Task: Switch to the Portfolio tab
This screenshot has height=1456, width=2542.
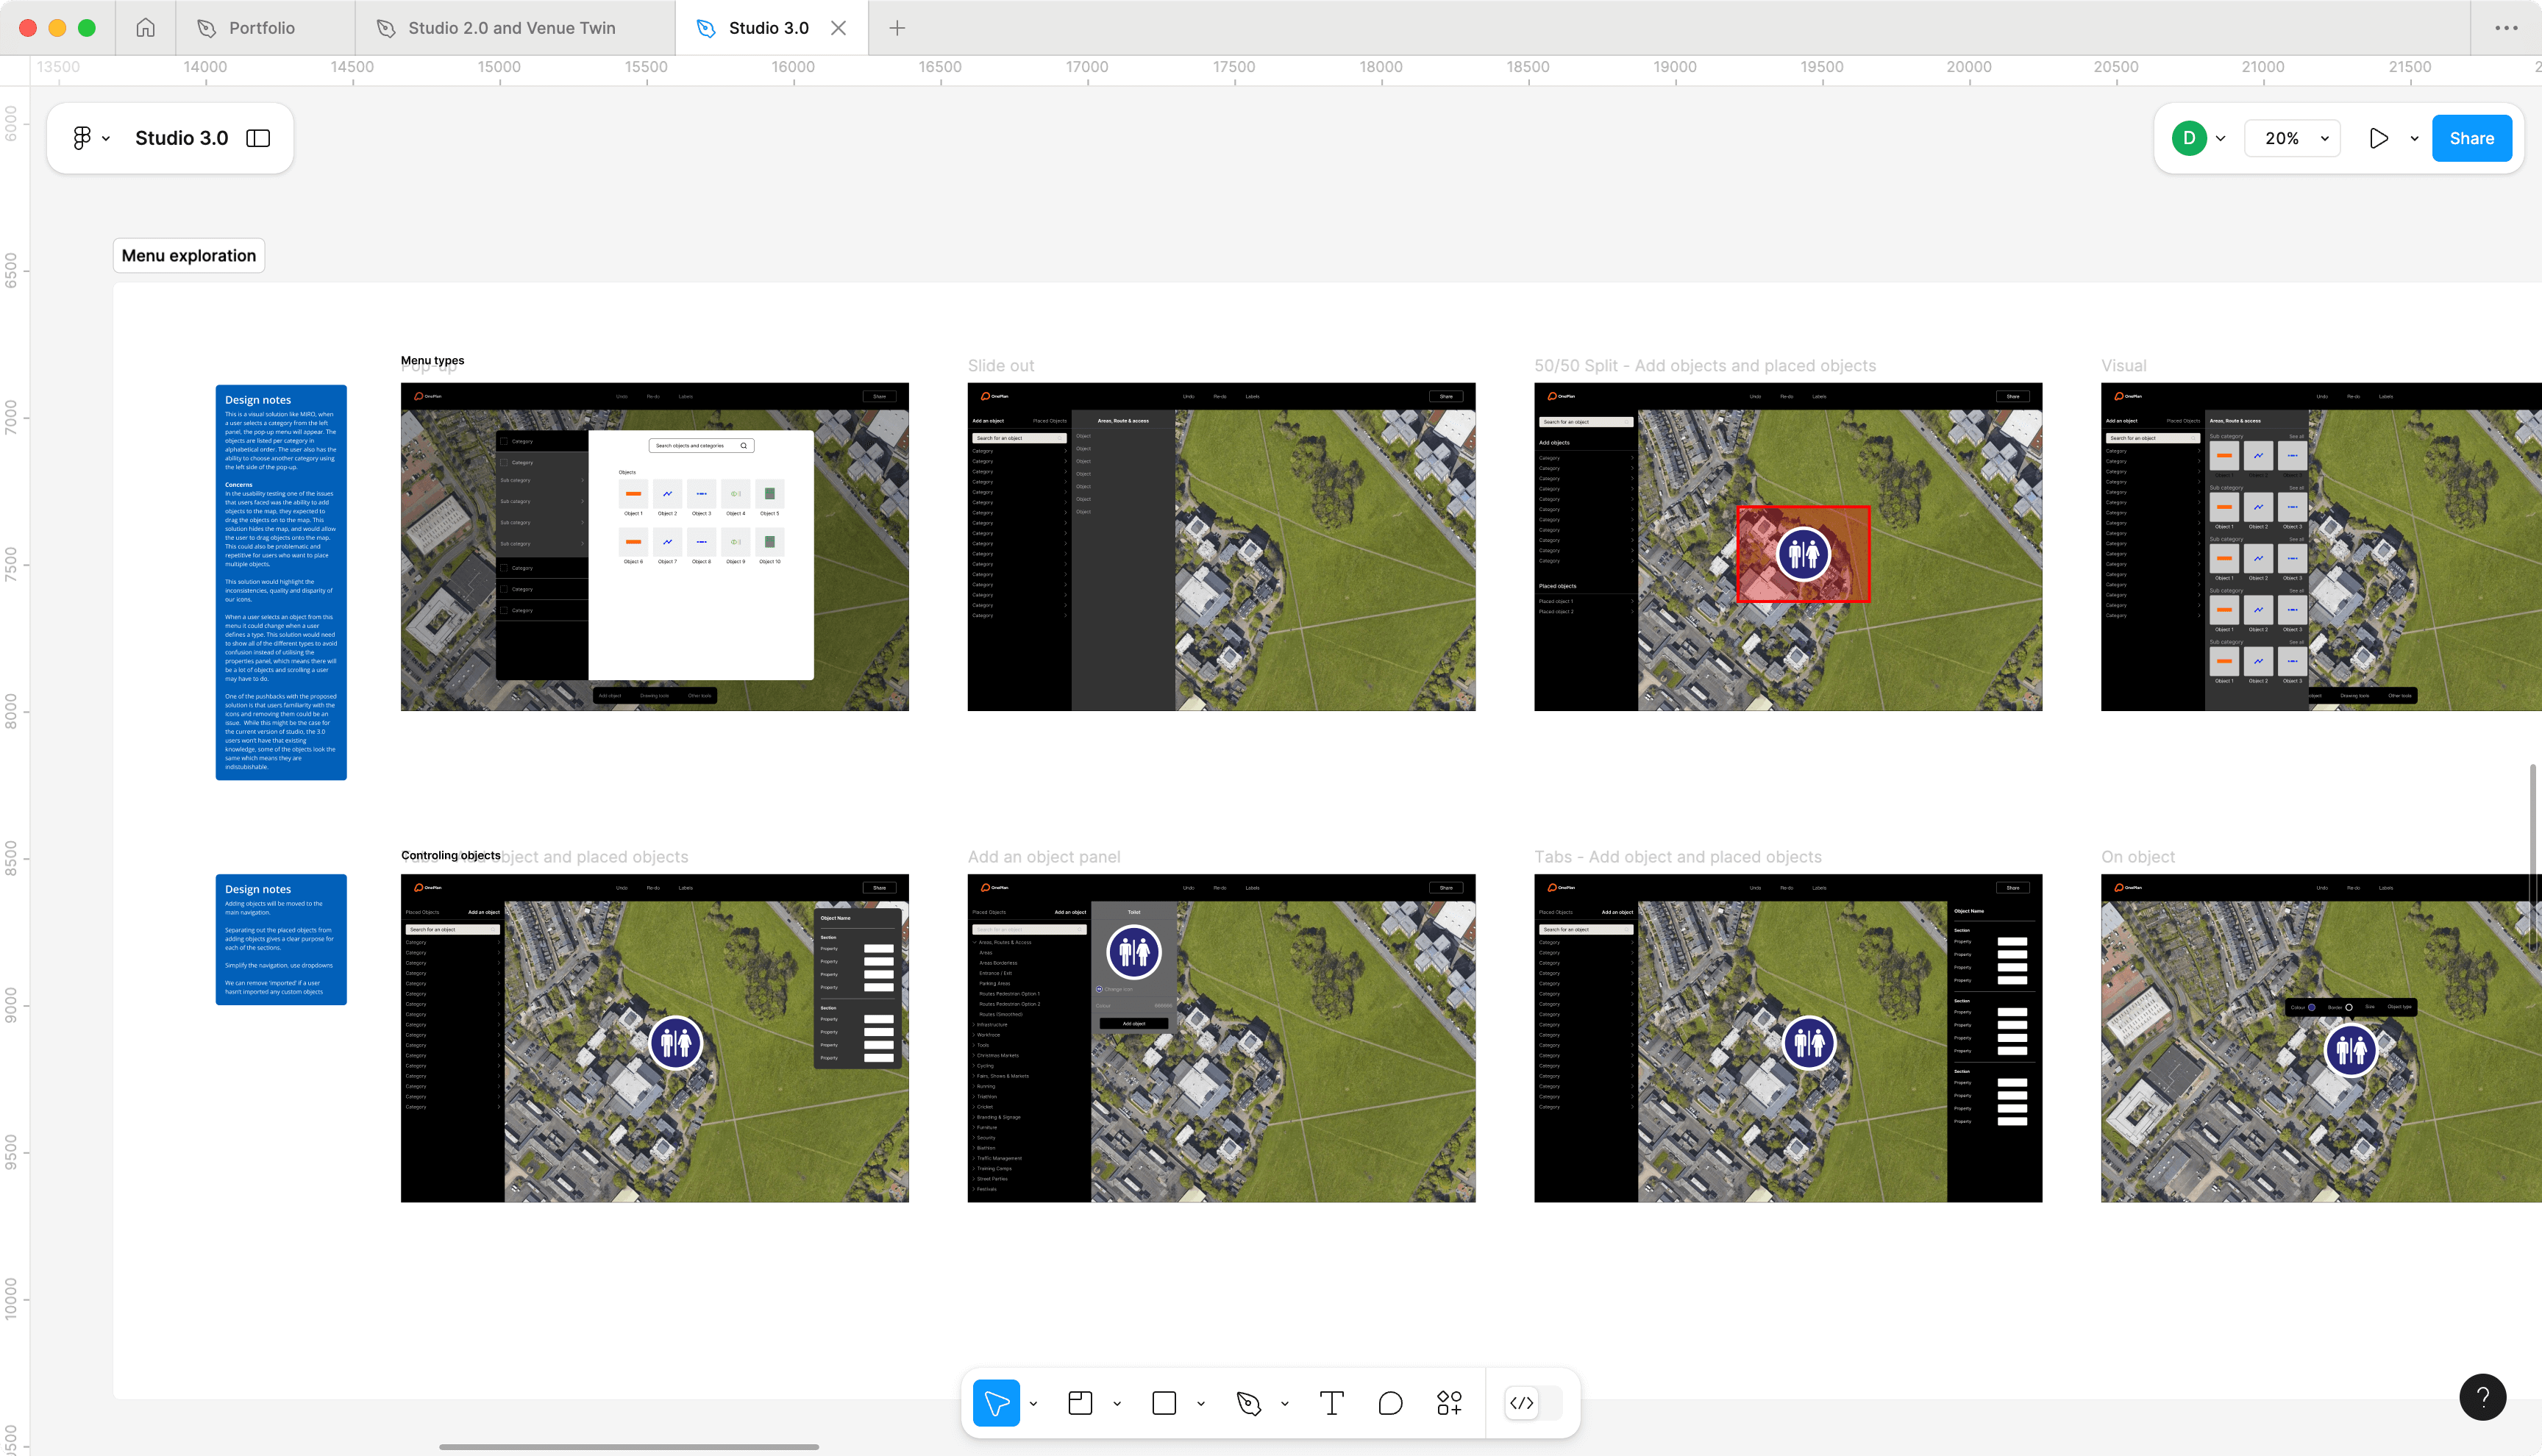Action: (x=262, y=28)
